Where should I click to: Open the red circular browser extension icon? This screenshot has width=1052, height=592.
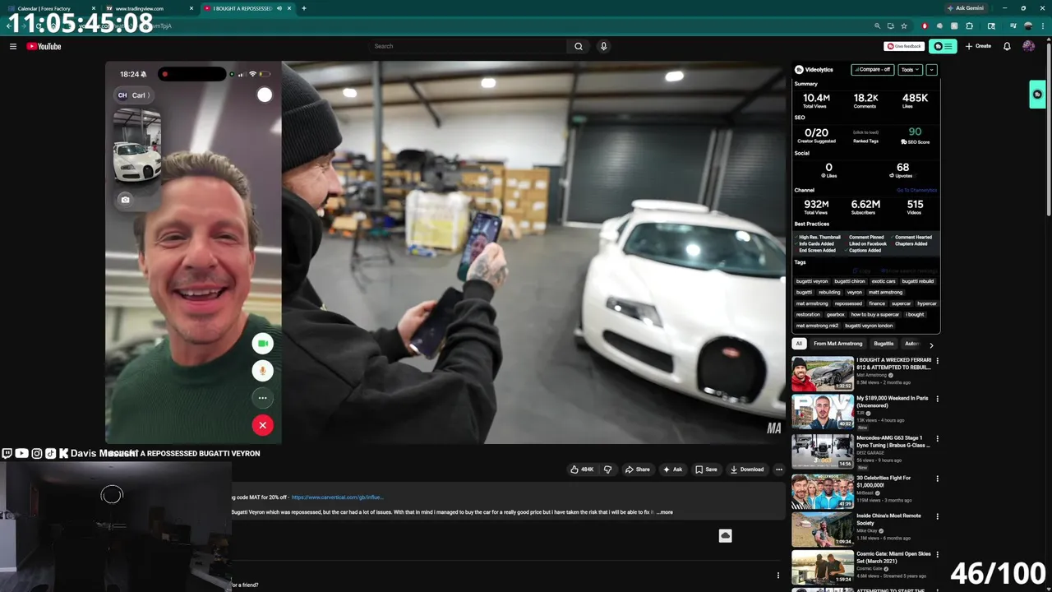(x=925, y=26)
